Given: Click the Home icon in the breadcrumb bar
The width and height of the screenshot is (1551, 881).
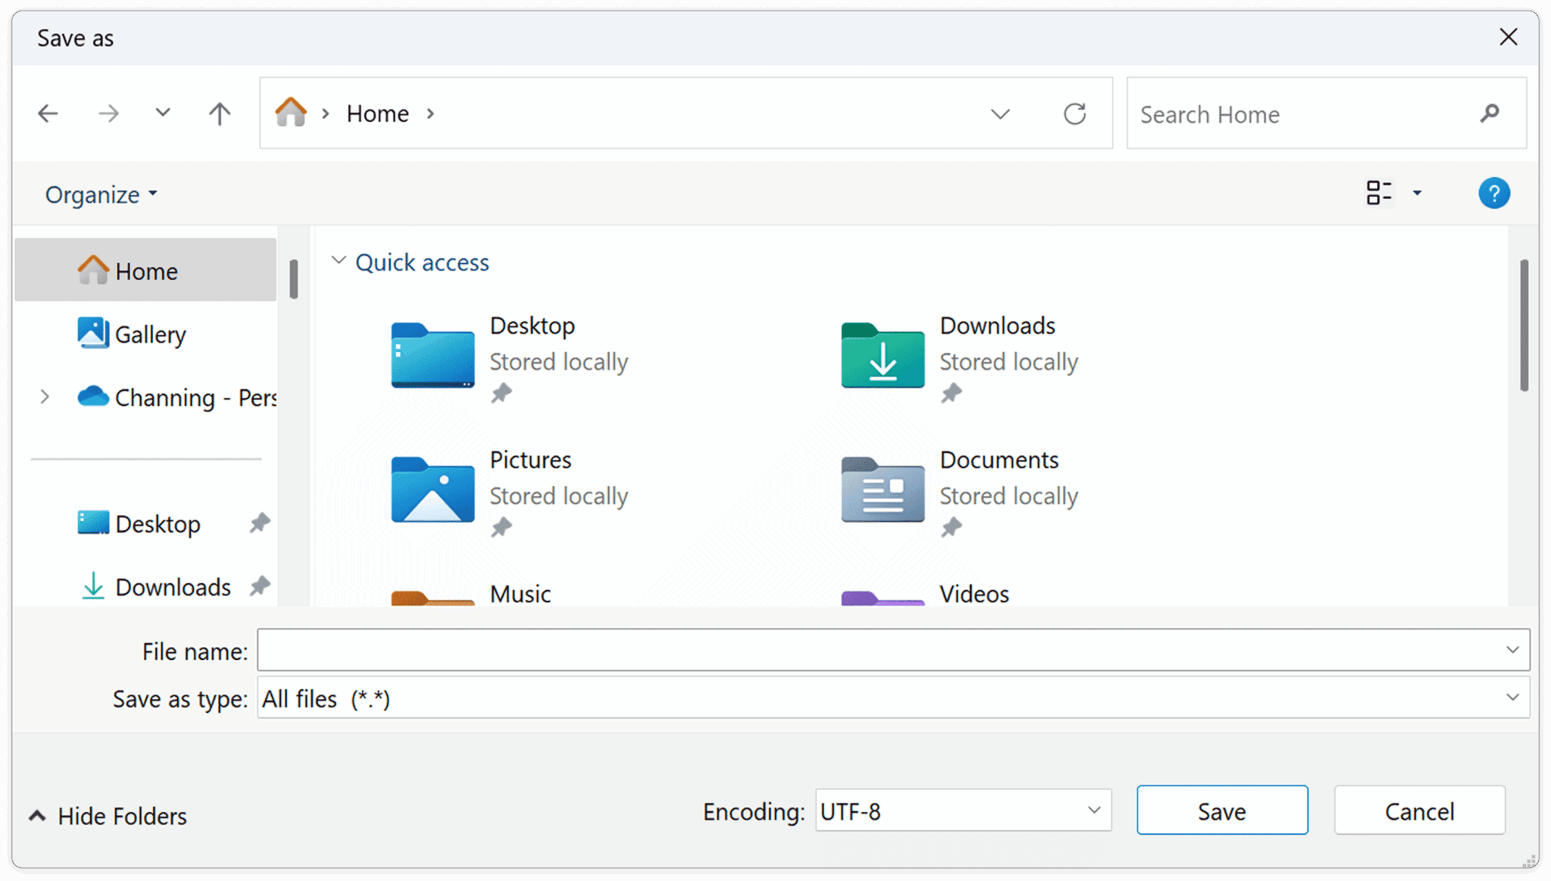Looking at the screenshot, I should (x=292, y=112).
